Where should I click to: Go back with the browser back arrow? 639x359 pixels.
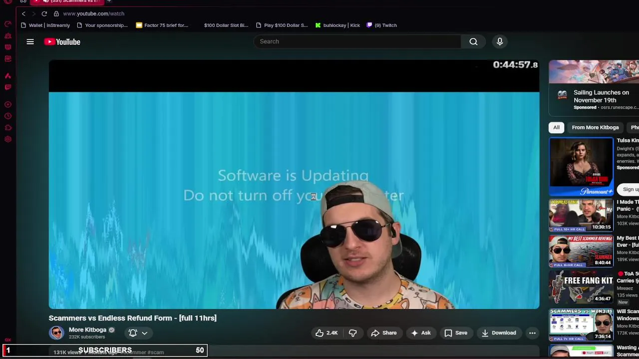tap(23, 13)
